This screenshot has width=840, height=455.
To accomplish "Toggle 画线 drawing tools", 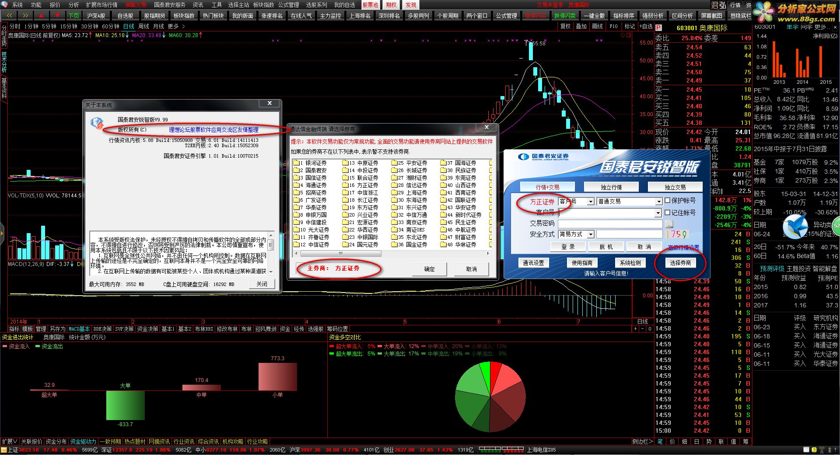I will tap(597, 27).
